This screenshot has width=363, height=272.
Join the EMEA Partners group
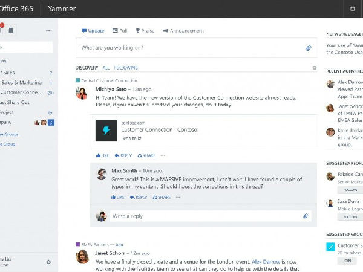pos(119,244)
